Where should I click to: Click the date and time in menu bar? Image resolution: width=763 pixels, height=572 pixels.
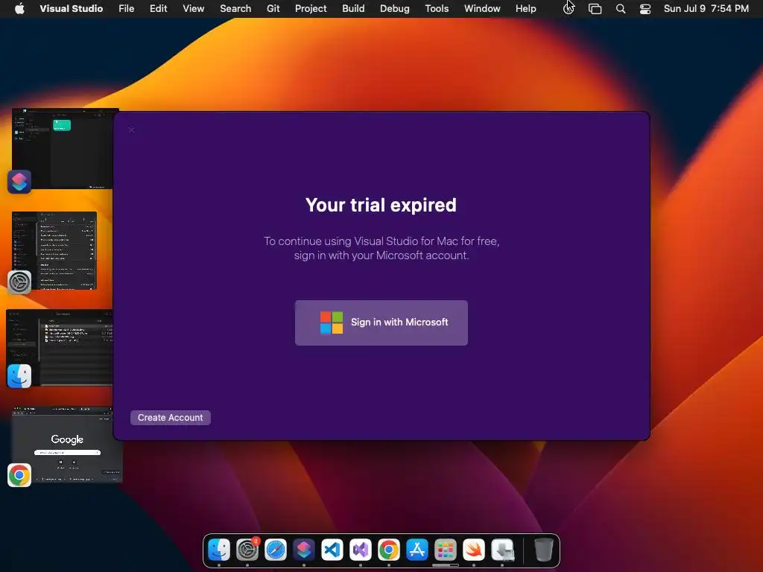click(706, 8)
